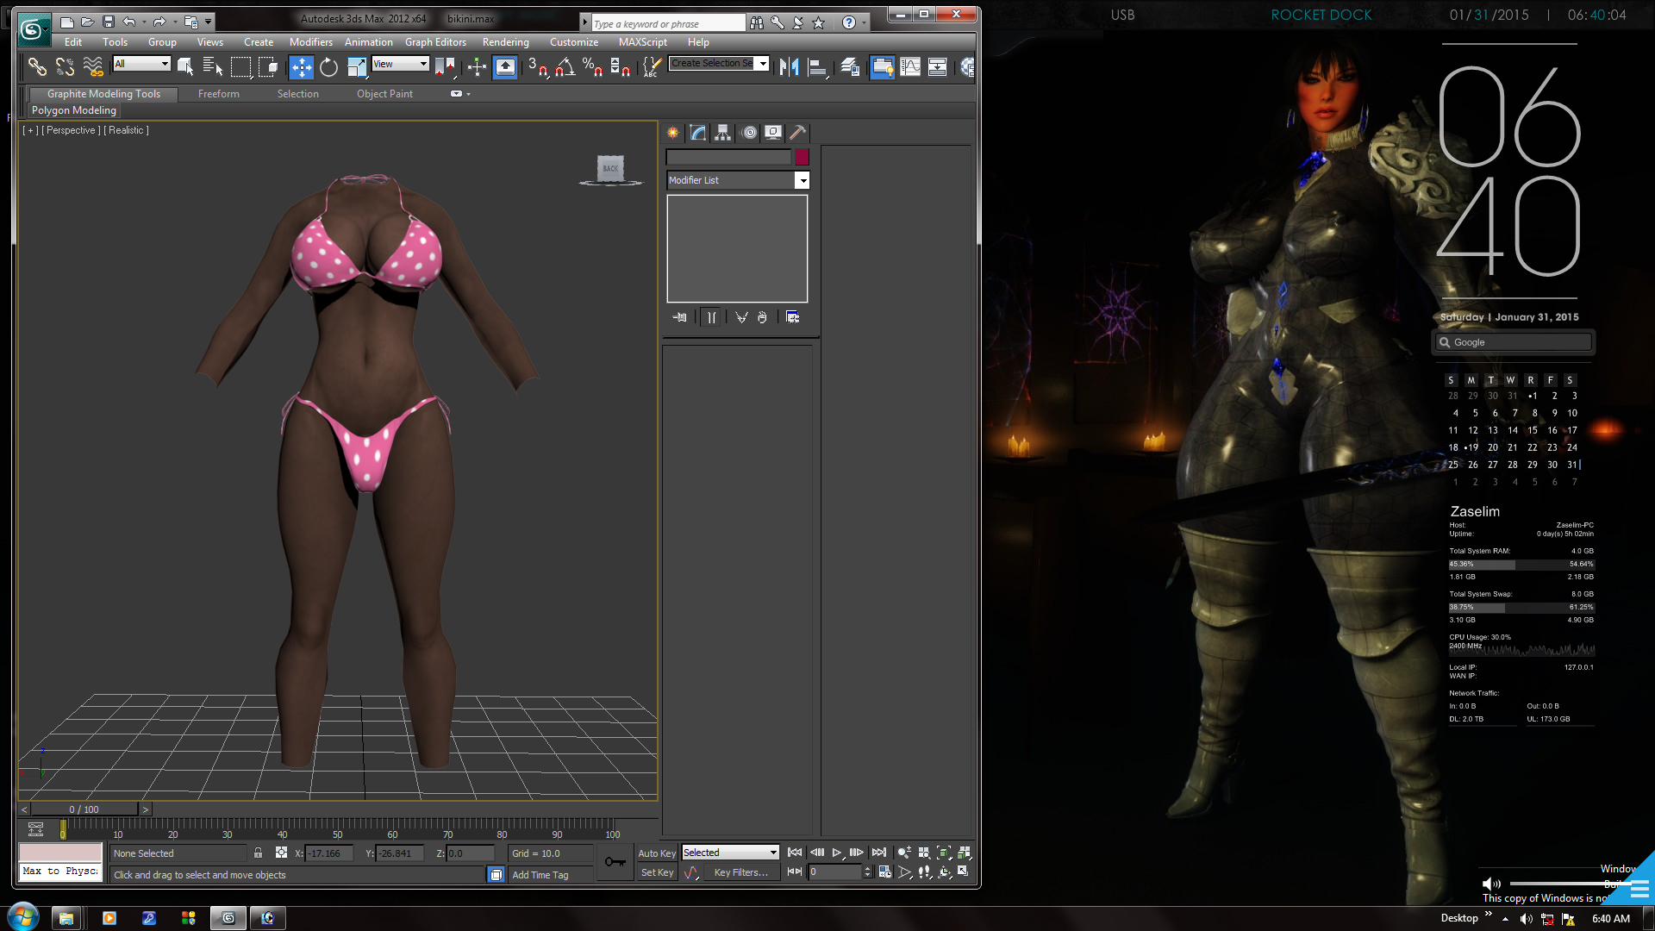Image resolution: width=1655 pixels, height=931 pixels.
Task: Open the Schematic View icon
Action: (x=938, y=66)
